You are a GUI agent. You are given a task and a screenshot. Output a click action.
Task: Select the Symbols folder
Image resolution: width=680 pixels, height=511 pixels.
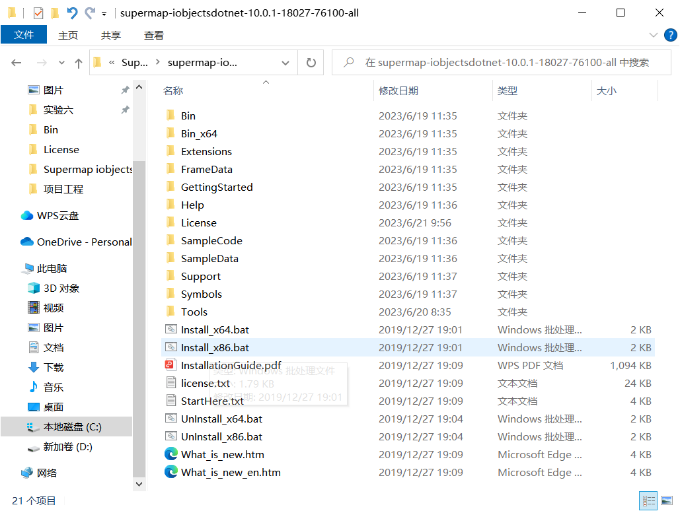201,293
